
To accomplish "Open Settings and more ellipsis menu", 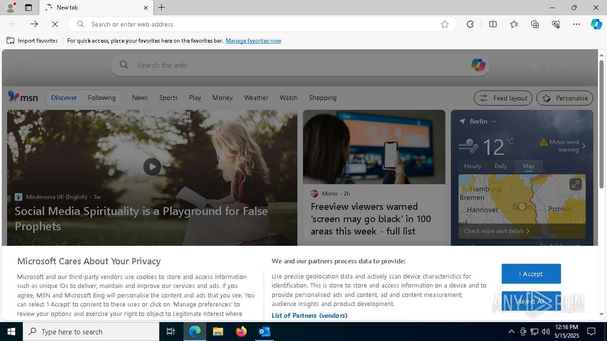I will pos(577,24).
